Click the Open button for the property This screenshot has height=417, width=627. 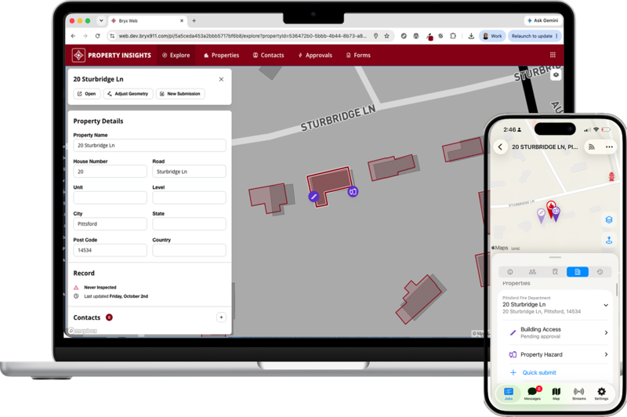(87, 93)
